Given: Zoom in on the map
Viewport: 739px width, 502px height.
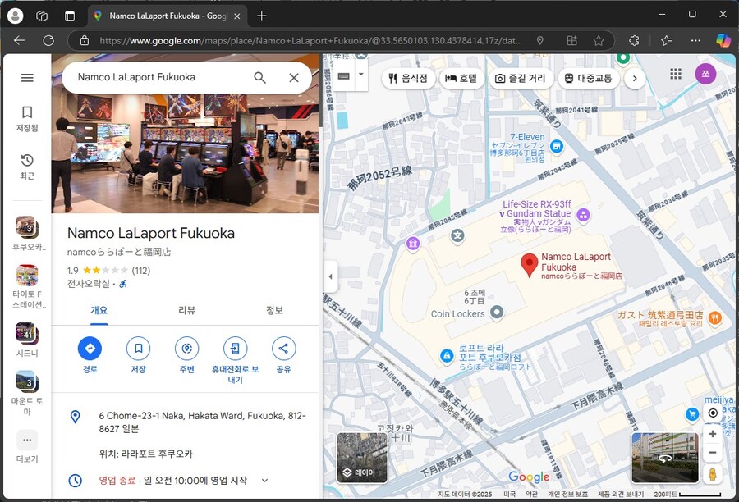Looking at the screenshot, I should pos(713,434).
